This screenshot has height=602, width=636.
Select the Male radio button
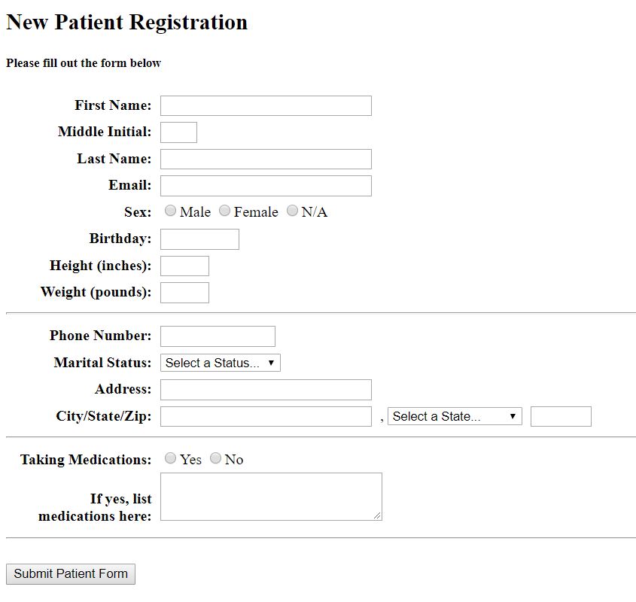(170, 211)
